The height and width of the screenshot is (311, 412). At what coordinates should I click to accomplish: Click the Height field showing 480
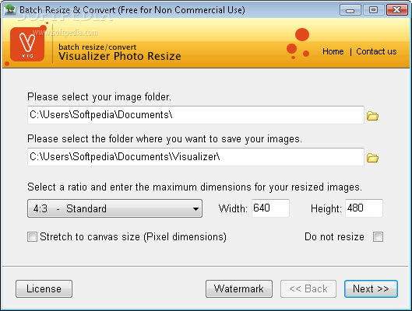364,208
